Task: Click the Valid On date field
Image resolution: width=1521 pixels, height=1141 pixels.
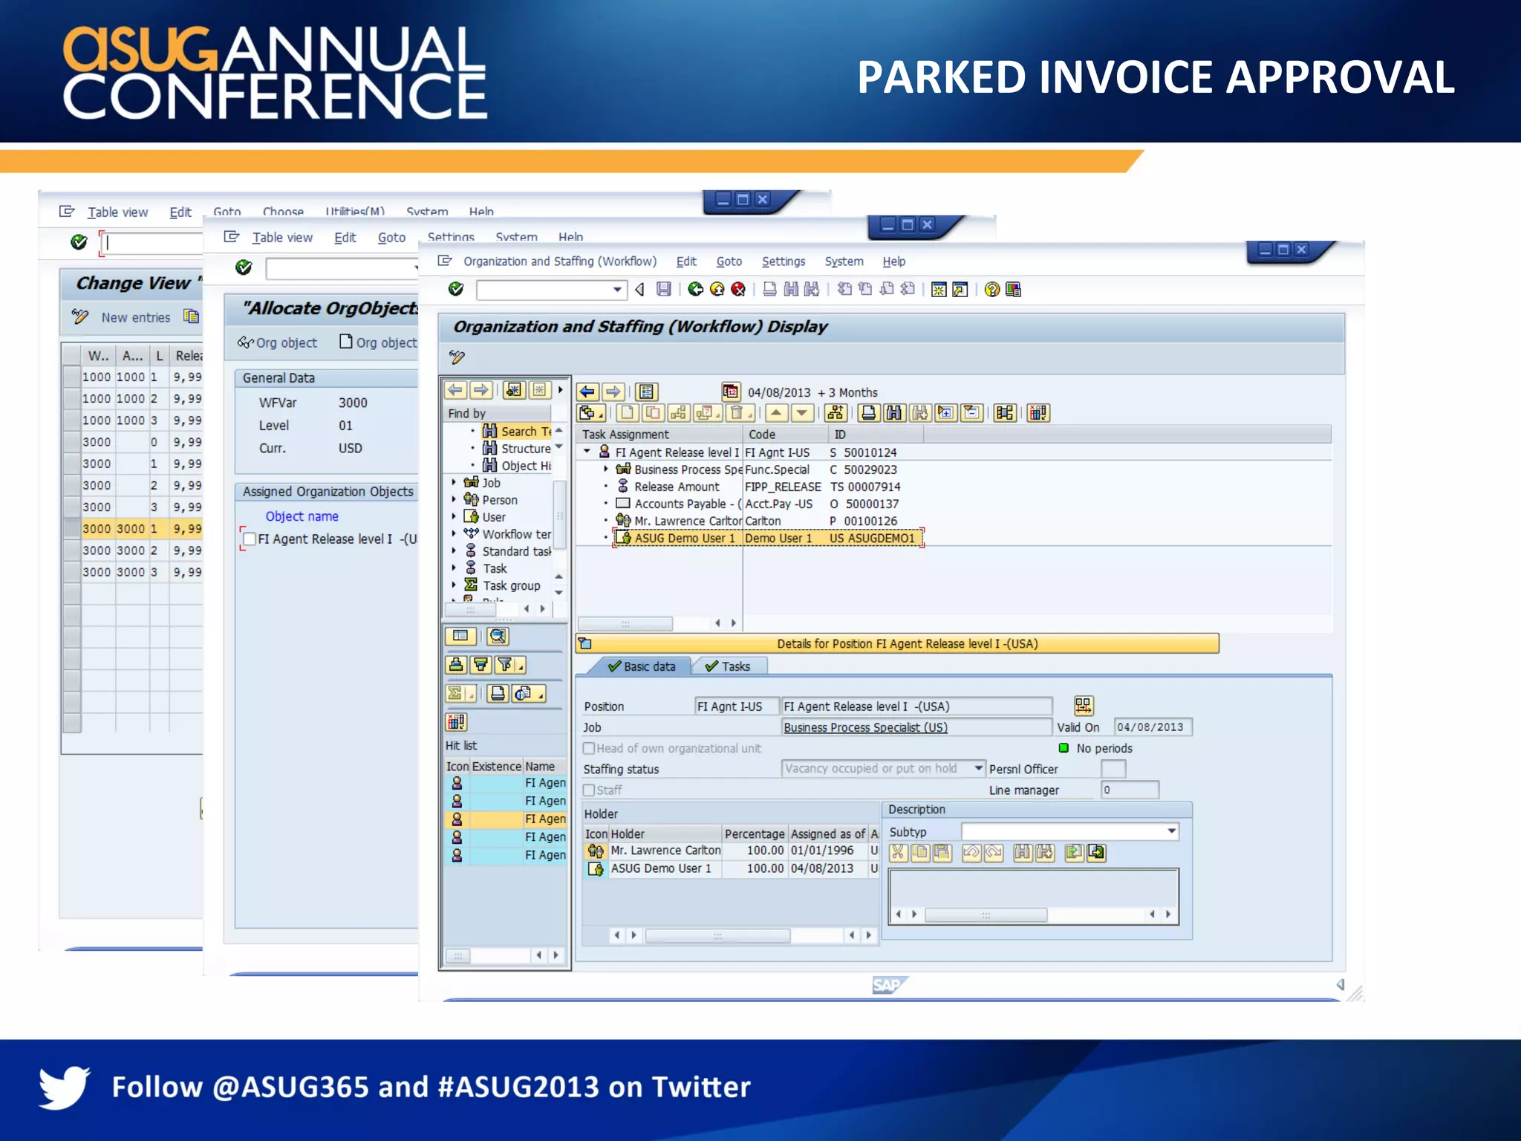Action: pyautogui.click(x=1153, y=726)
